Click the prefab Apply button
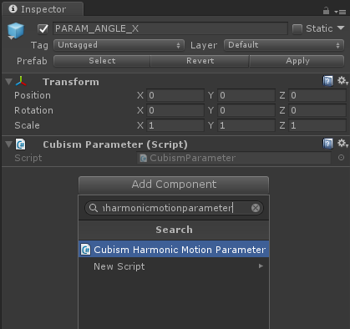Screen dimensions: 350x329 (x=297, y=61)
